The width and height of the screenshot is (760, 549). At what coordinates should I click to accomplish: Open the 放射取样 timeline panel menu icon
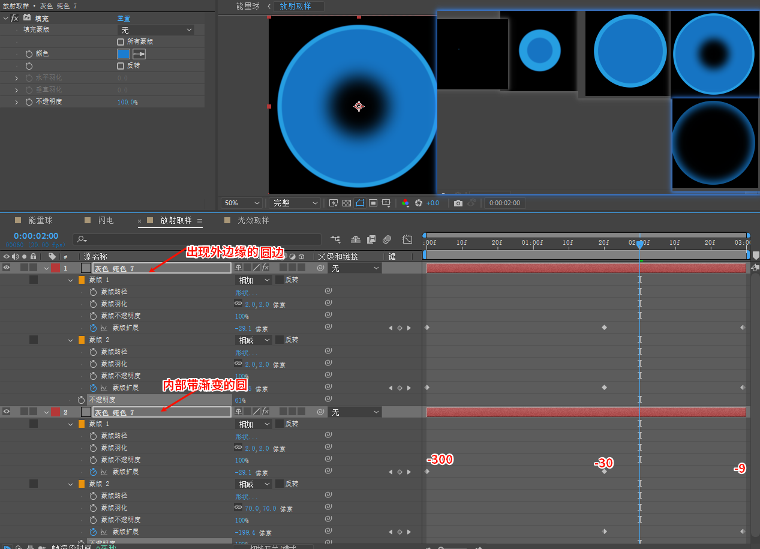pos(200,221)
